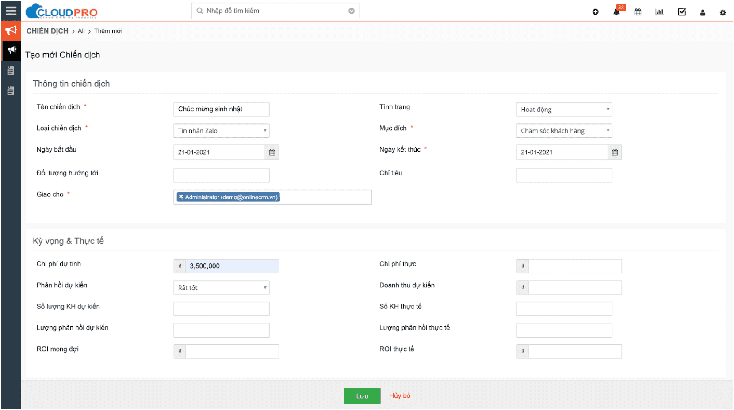Image resolution: width=734 pixels, height=410 pixels.
Task: Click the CloudPro logo
Action: pyautogui.click(x=61, y=11)
